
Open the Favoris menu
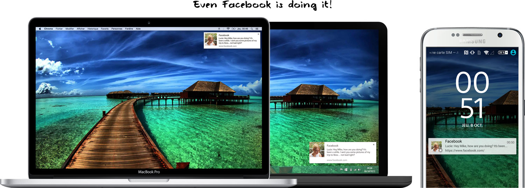click(x=105, y=29)
